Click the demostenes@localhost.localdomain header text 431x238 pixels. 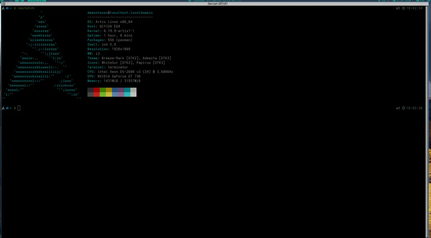pyautogui.click(x=120, y=13)
